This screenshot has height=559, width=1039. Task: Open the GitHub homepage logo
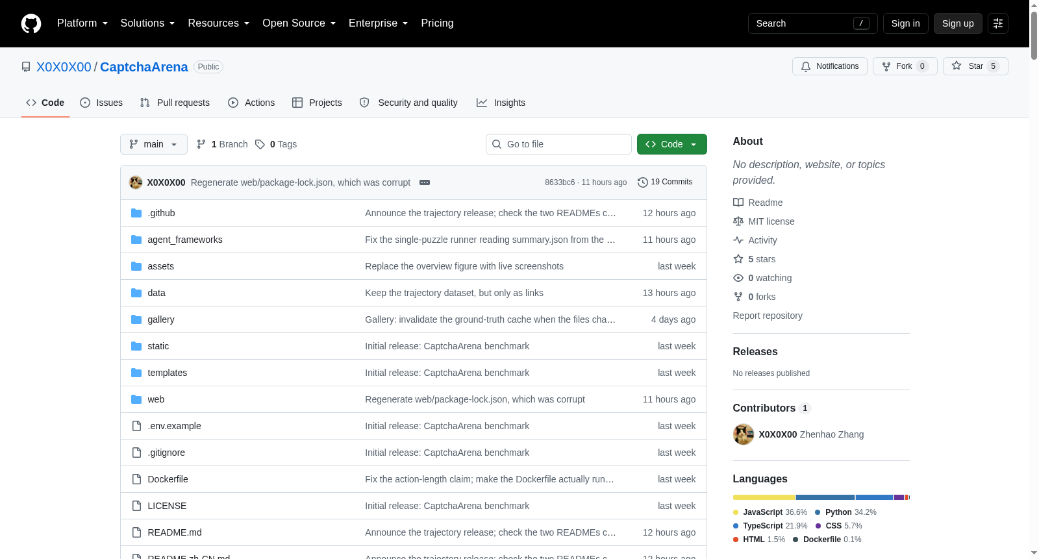(31, 23)
